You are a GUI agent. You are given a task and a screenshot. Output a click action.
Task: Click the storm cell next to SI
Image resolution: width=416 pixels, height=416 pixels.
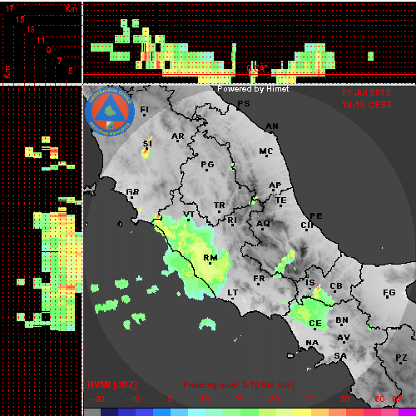pyautogui.click(x=146, y=152)
